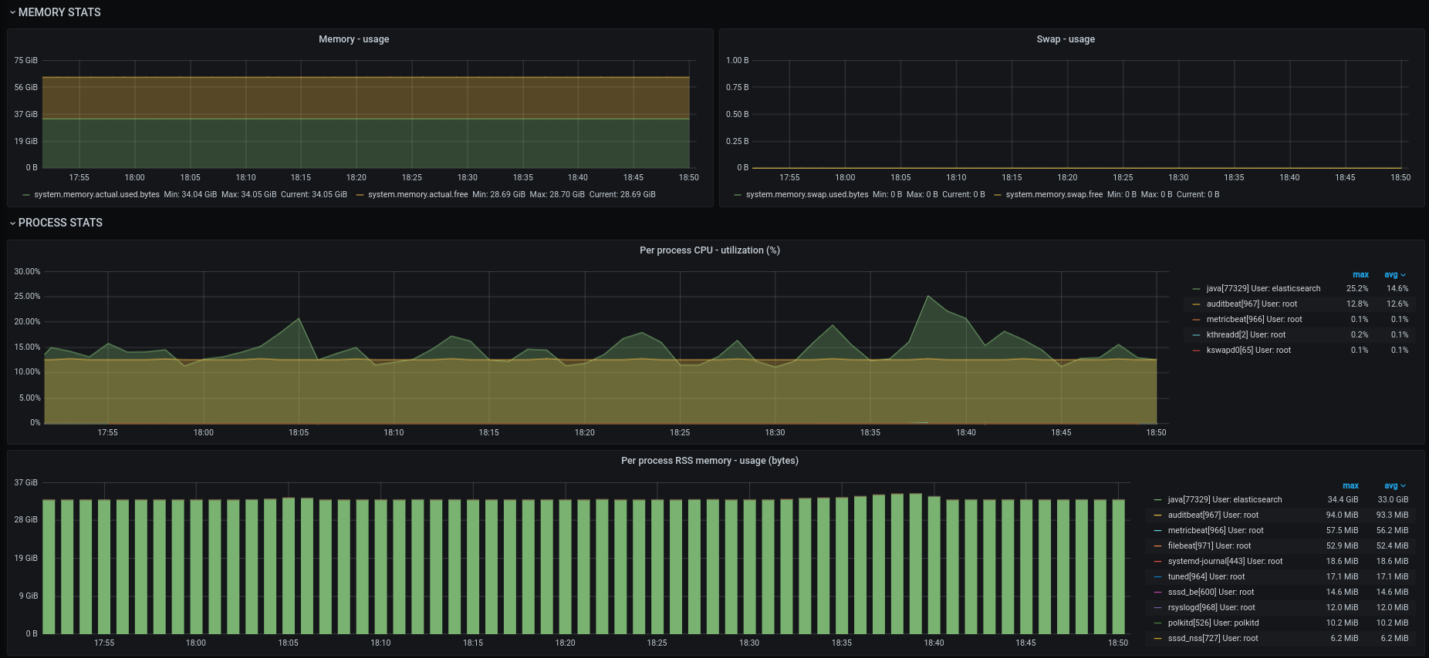
Task: Select metricbeat[966] in RSS memory legend
Action: tap(1215, 530)
